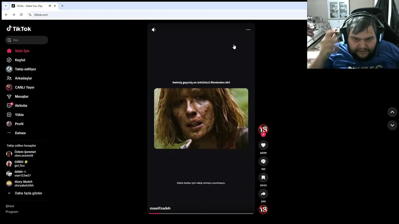
Task: Open the Keşfet page
Action: click(x=16, y=60)
